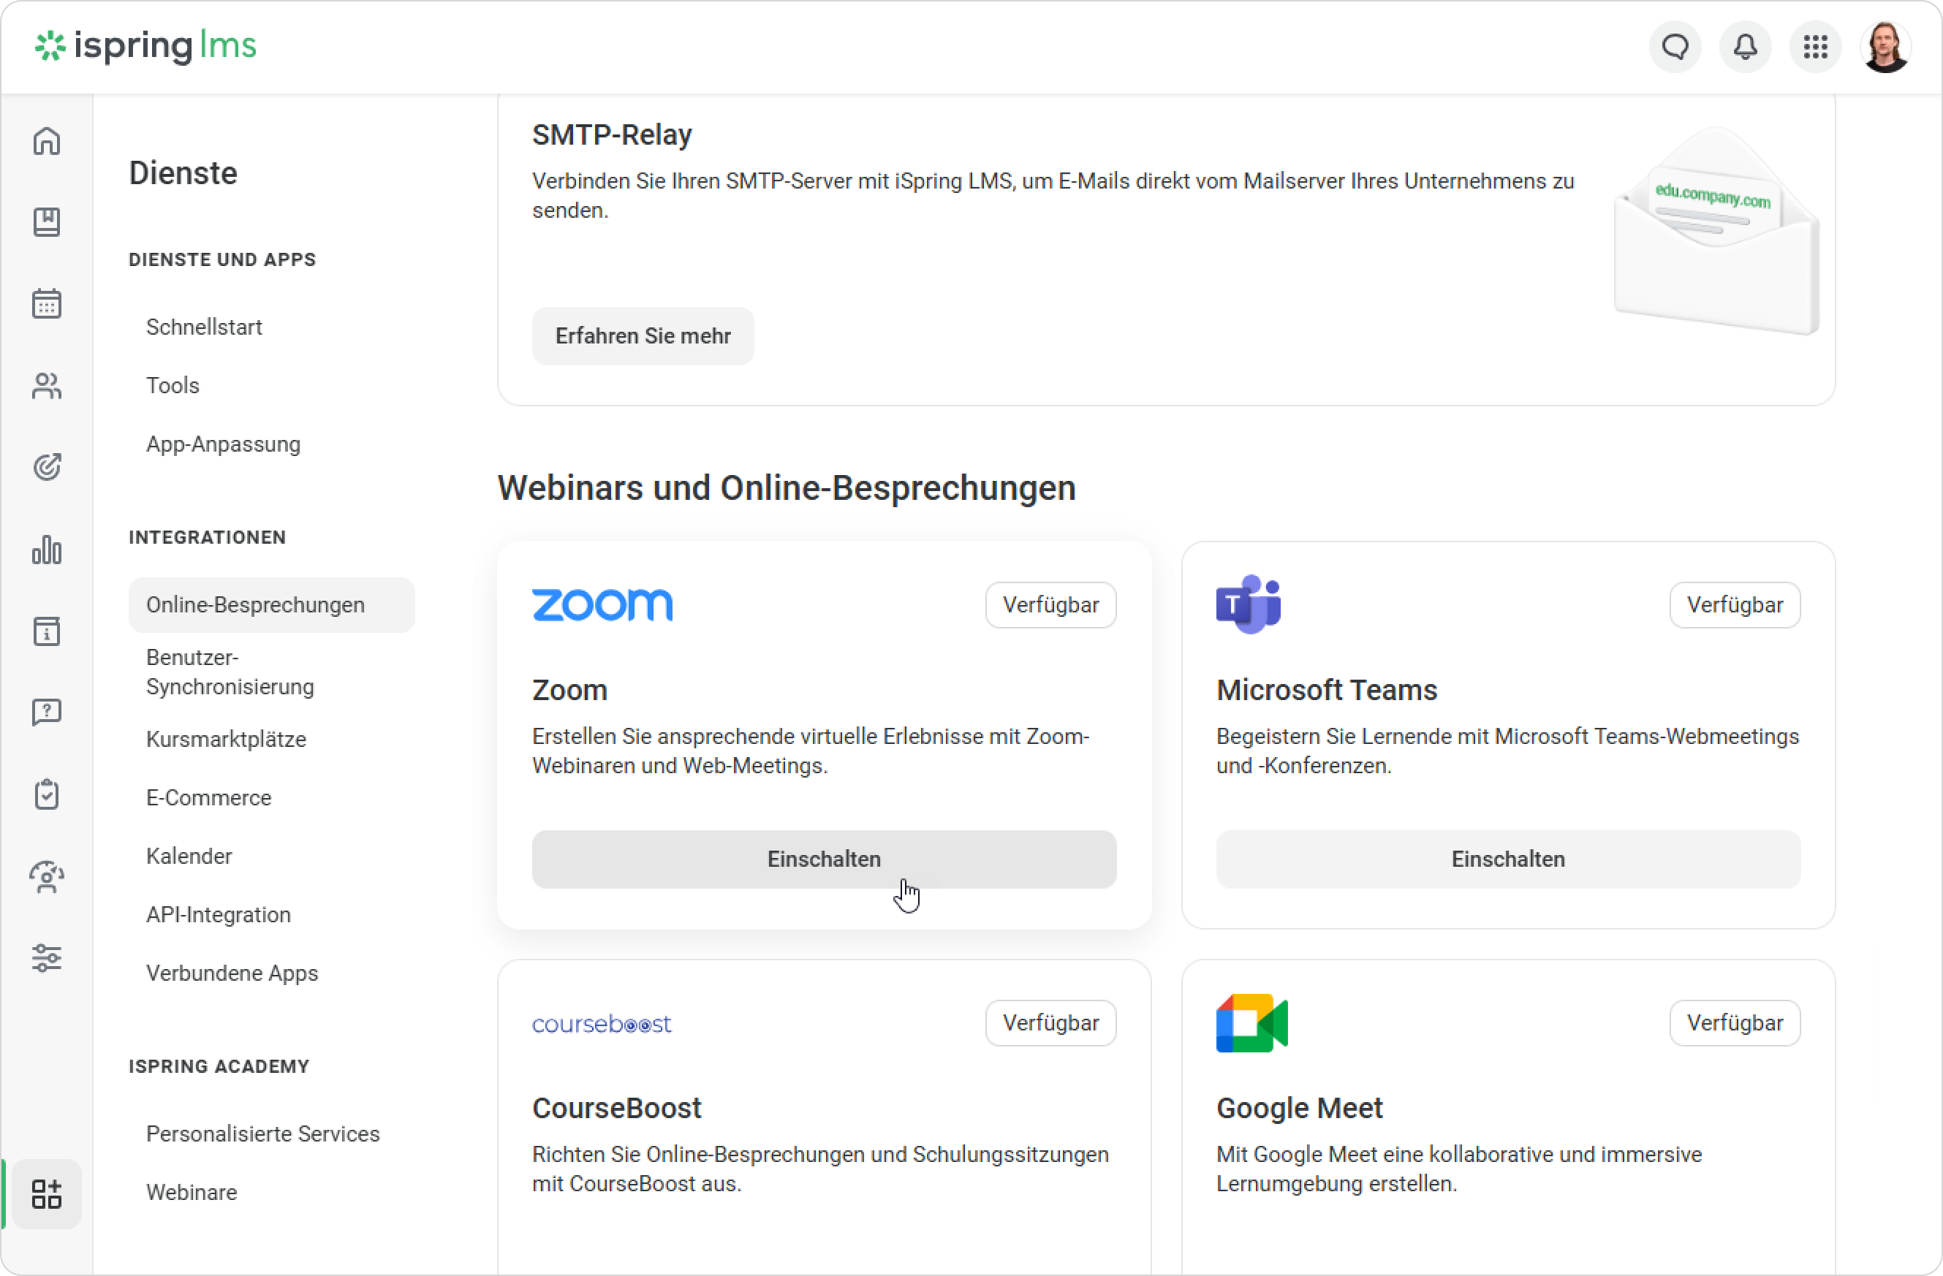Click the Verfügbar badge on Microsoft Teams

(x=1735, y=605)
